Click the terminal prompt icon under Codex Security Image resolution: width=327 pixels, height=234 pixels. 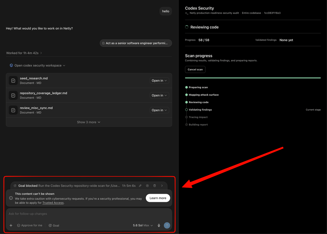click(187, 13)
